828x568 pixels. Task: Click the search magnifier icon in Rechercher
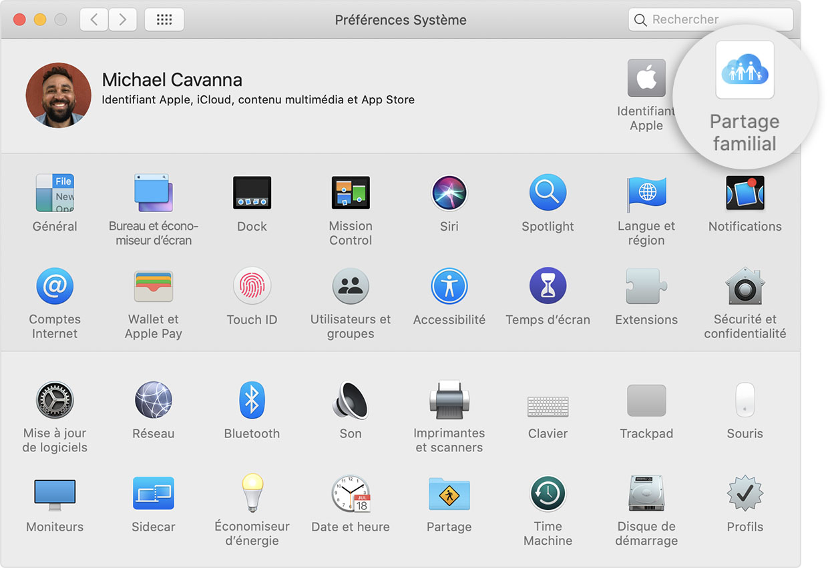tap(640, 20)
